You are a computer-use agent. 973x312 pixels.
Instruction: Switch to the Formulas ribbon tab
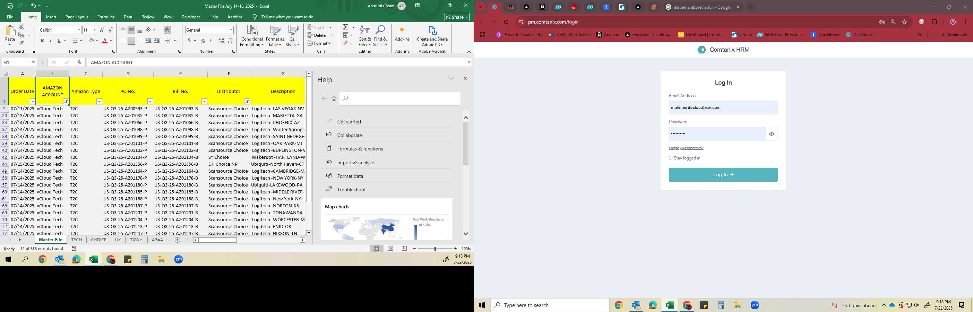coord(106,17)
